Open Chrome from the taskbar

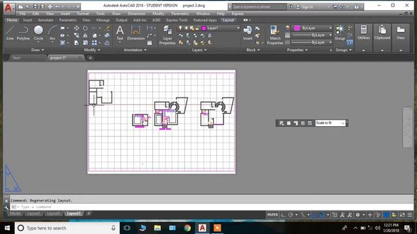tap(187, 228)
